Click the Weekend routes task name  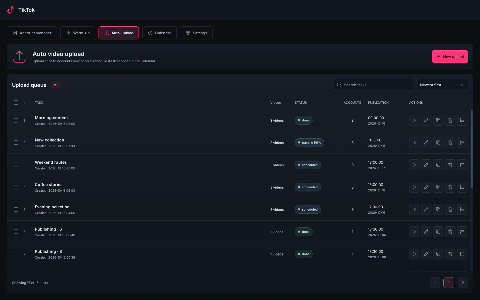point(51,162)
